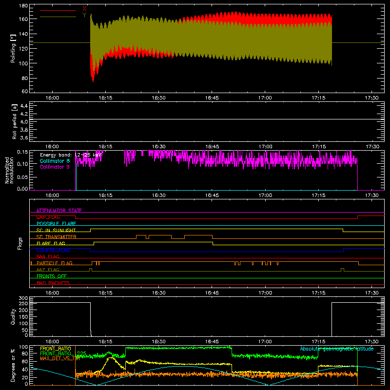
Task: Click the Pointing axis title
Action: coord(13,48)
